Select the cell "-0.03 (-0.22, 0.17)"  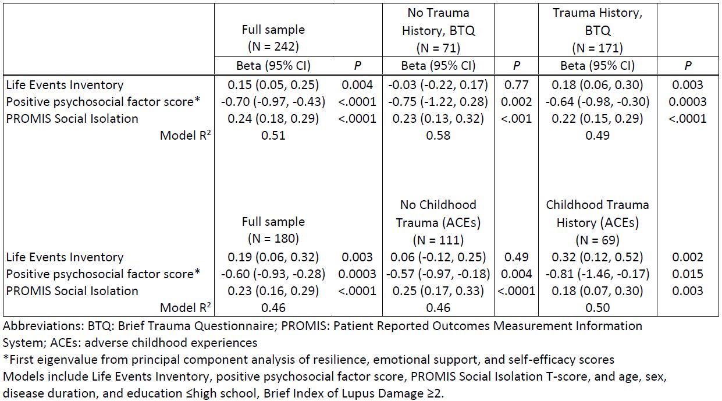(439, 85)
